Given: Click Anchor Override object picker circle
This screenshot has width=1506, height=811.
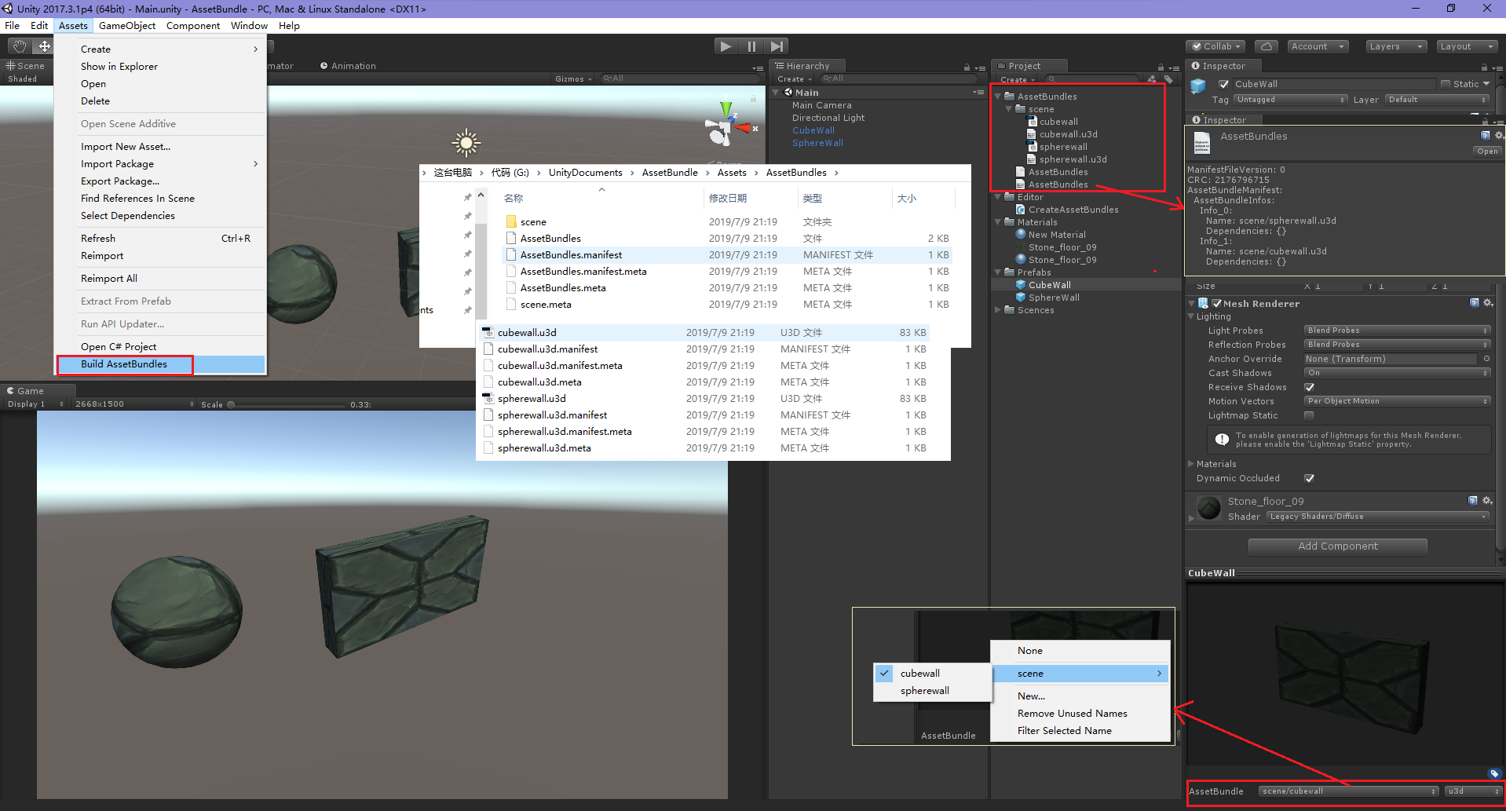Looking at the screenshot, I should pyautogui.click(x=1486, y=359).
